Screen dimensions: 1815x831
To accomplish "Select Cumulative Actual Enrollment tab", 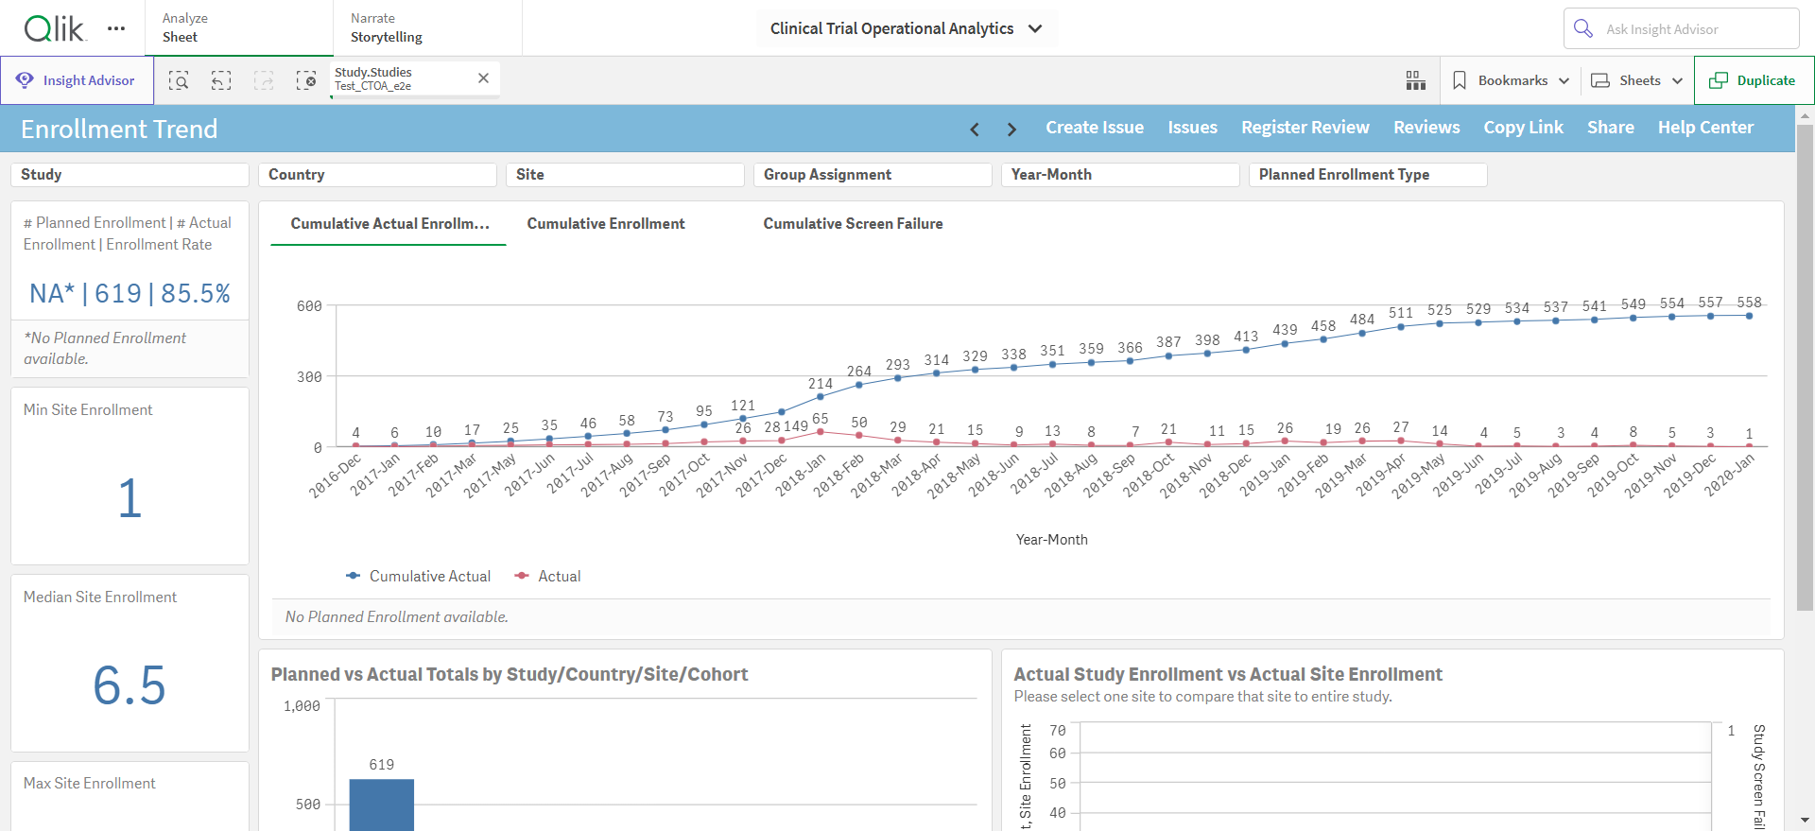I will (389, 224).
